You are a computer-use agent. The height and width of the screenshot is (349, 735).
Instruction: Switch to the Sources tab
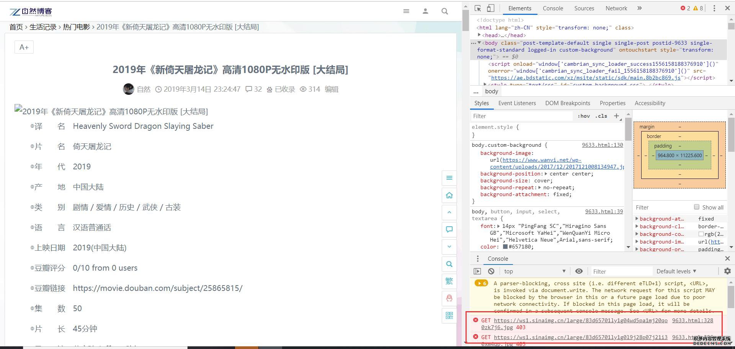(584, 8)
